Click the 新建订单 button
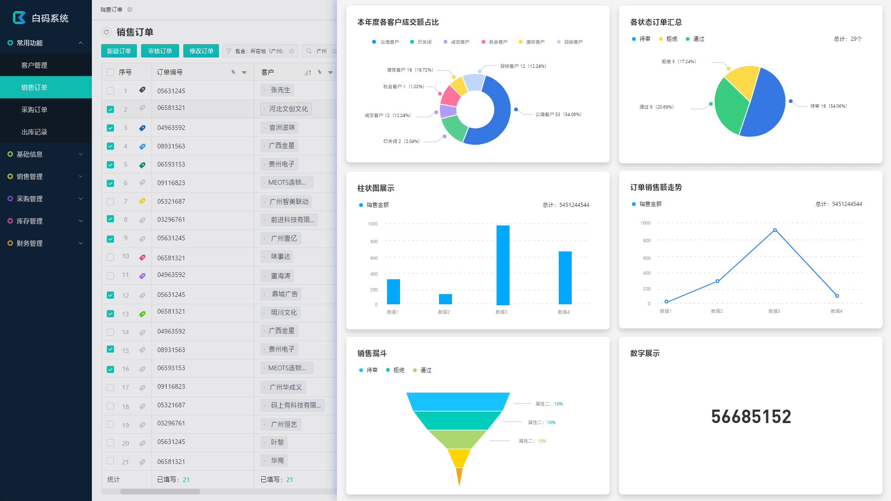Screen dimensions: 891x501 point(119,51)
